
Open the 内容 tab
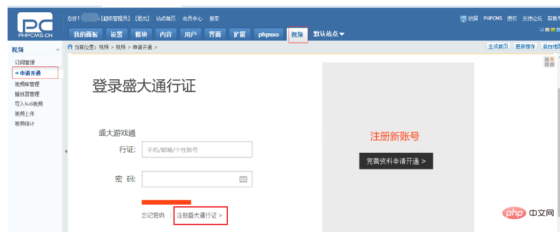pyautogui.click(x=165, y=34)
